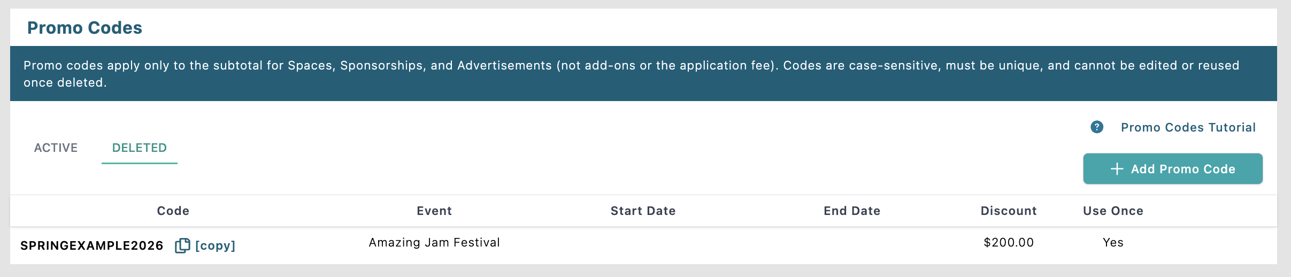Click the Code column header
Screen dimensions: 1291x277
tap(173, 211)
